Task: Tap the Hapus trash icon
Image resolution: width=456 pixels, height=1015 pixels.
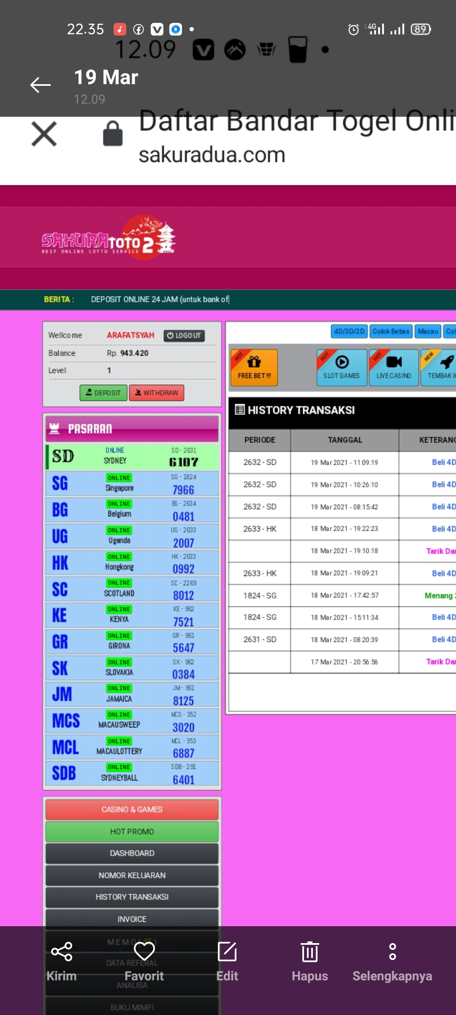Action: coord(309,952)
